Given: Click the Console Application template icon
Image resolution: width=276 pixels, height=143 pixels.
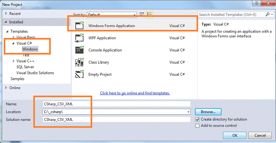Looking at the screenshot, I should [x=80, y=50].
